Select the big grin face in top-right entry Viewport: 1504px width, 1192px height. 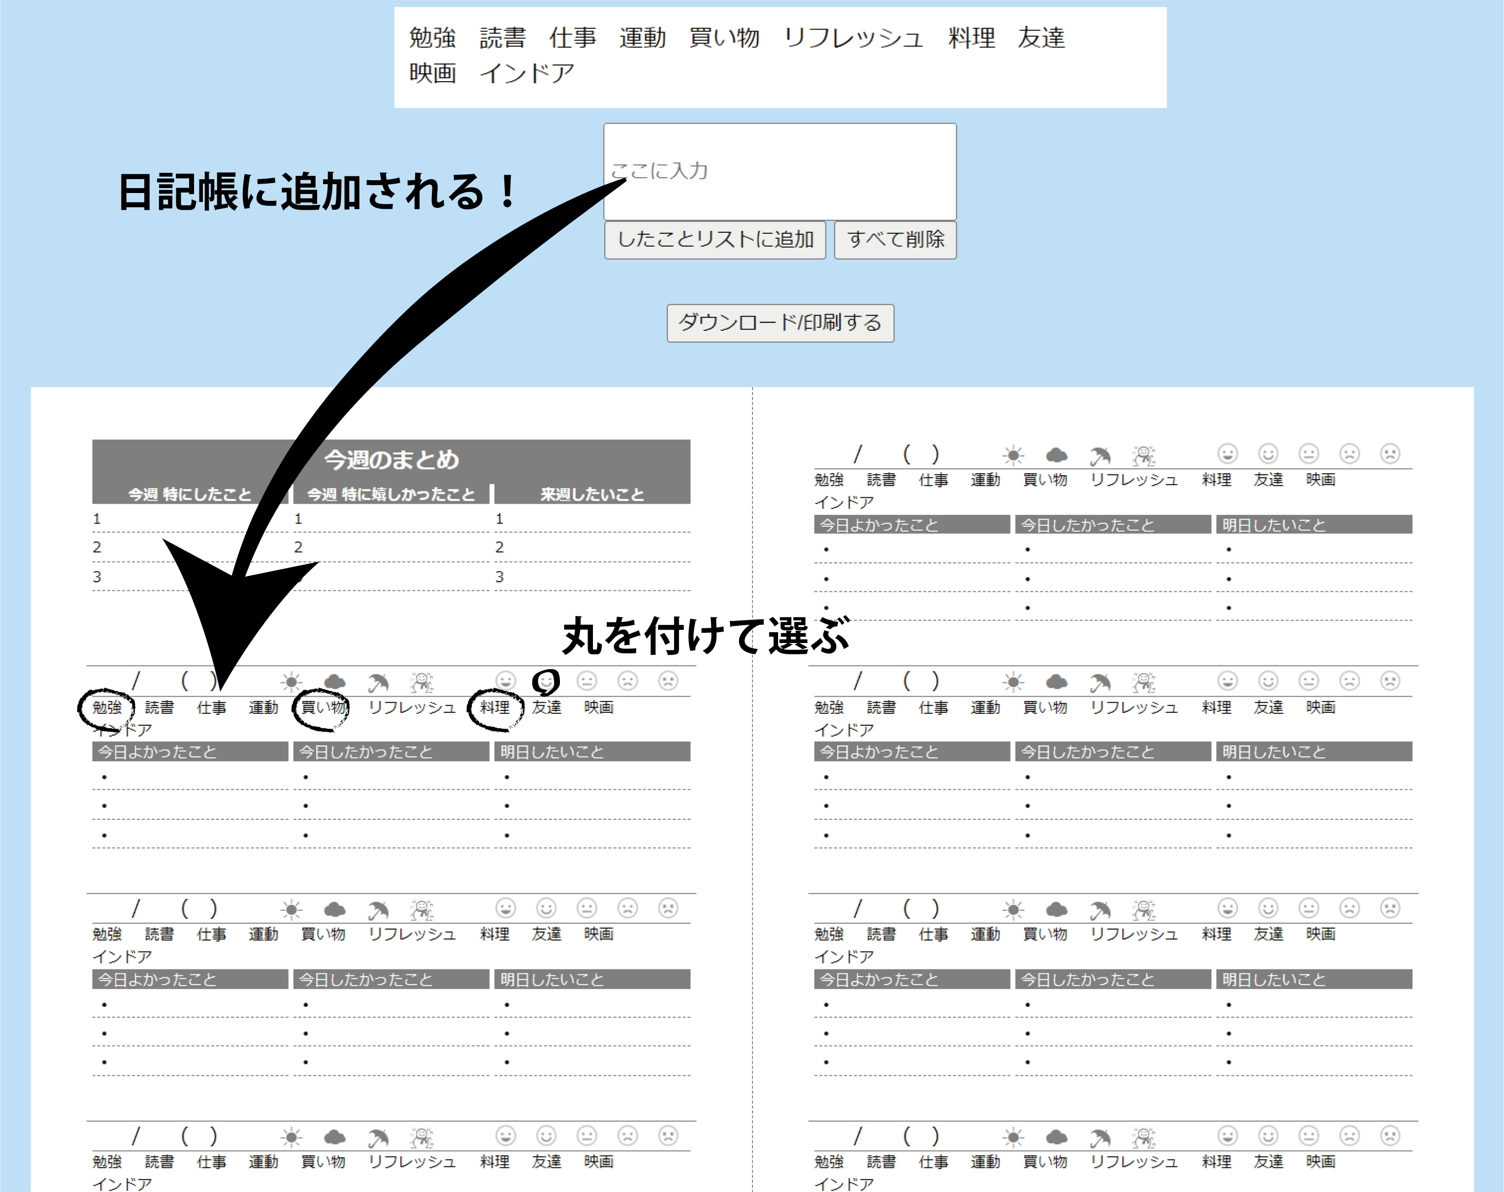[1227, 454]
